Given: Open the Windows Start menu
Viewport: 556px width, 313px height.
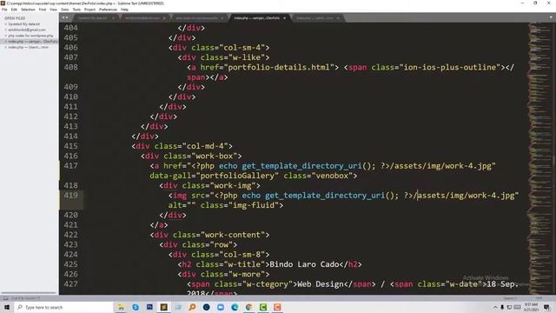Looking at the screenshot, I should point(7,307).
